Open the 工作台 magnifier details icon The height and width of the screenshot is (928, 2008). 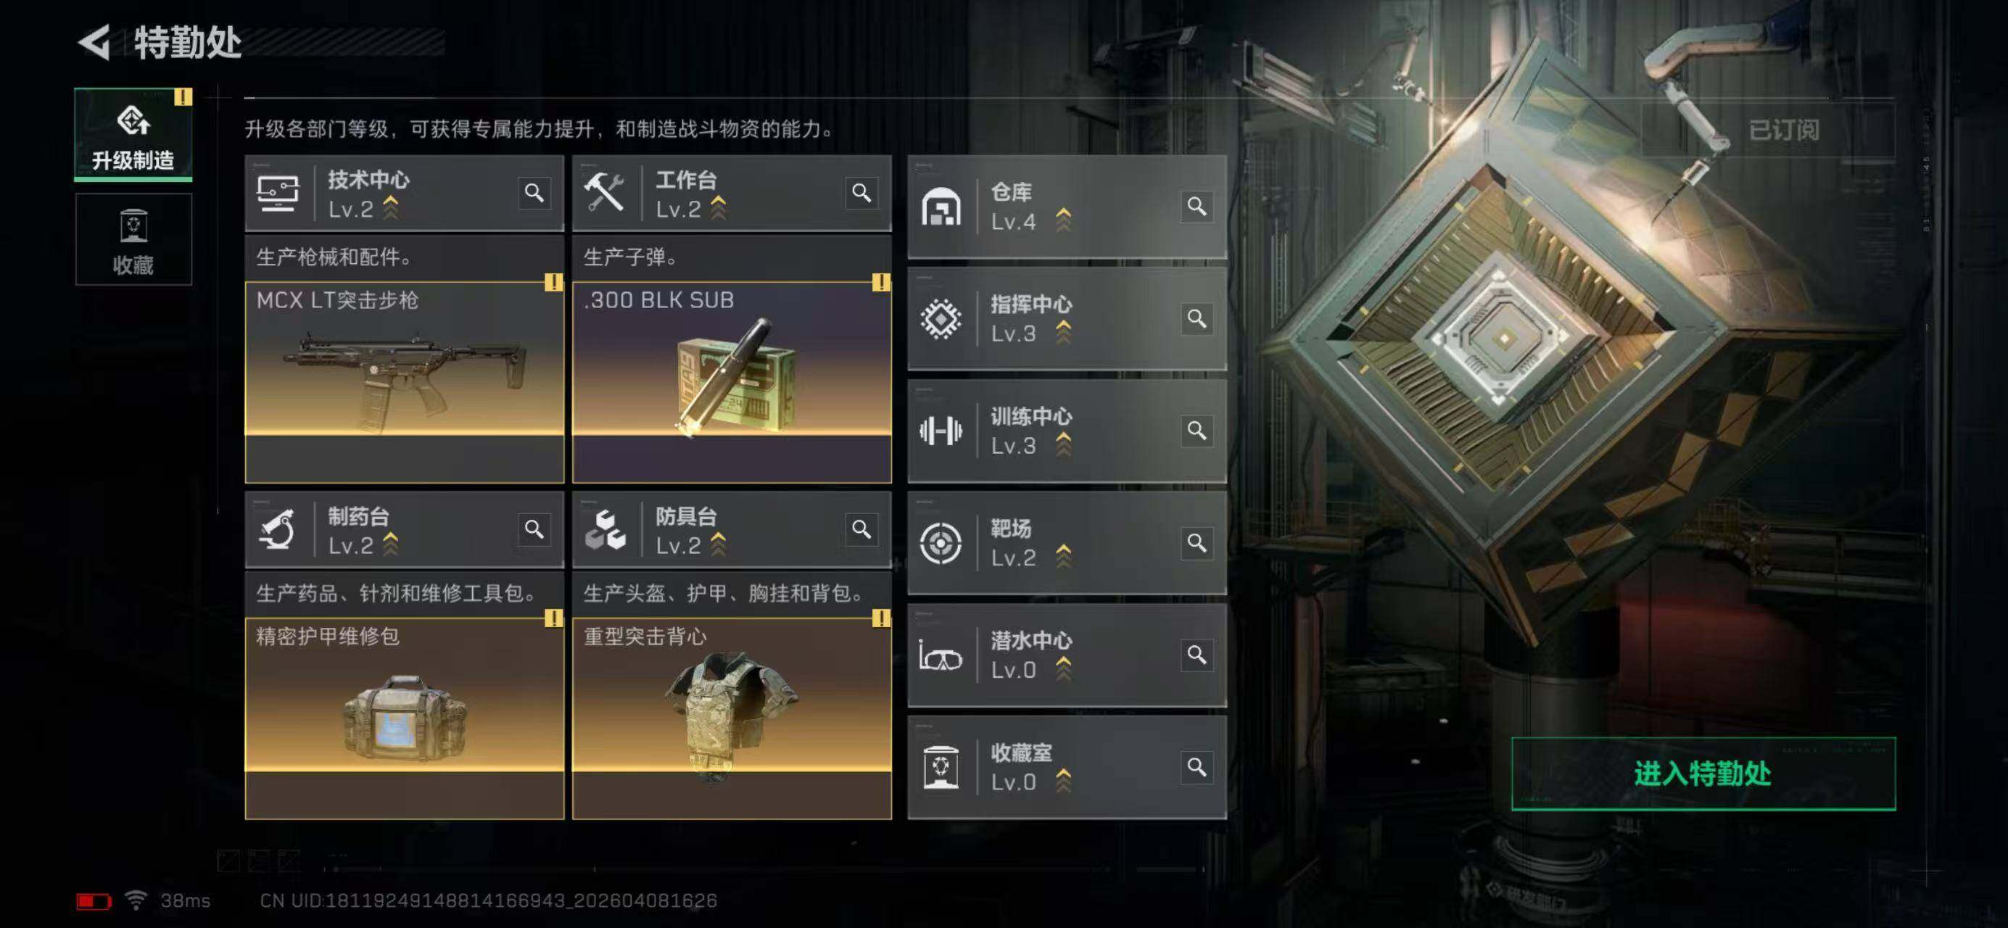click(862, 192)
